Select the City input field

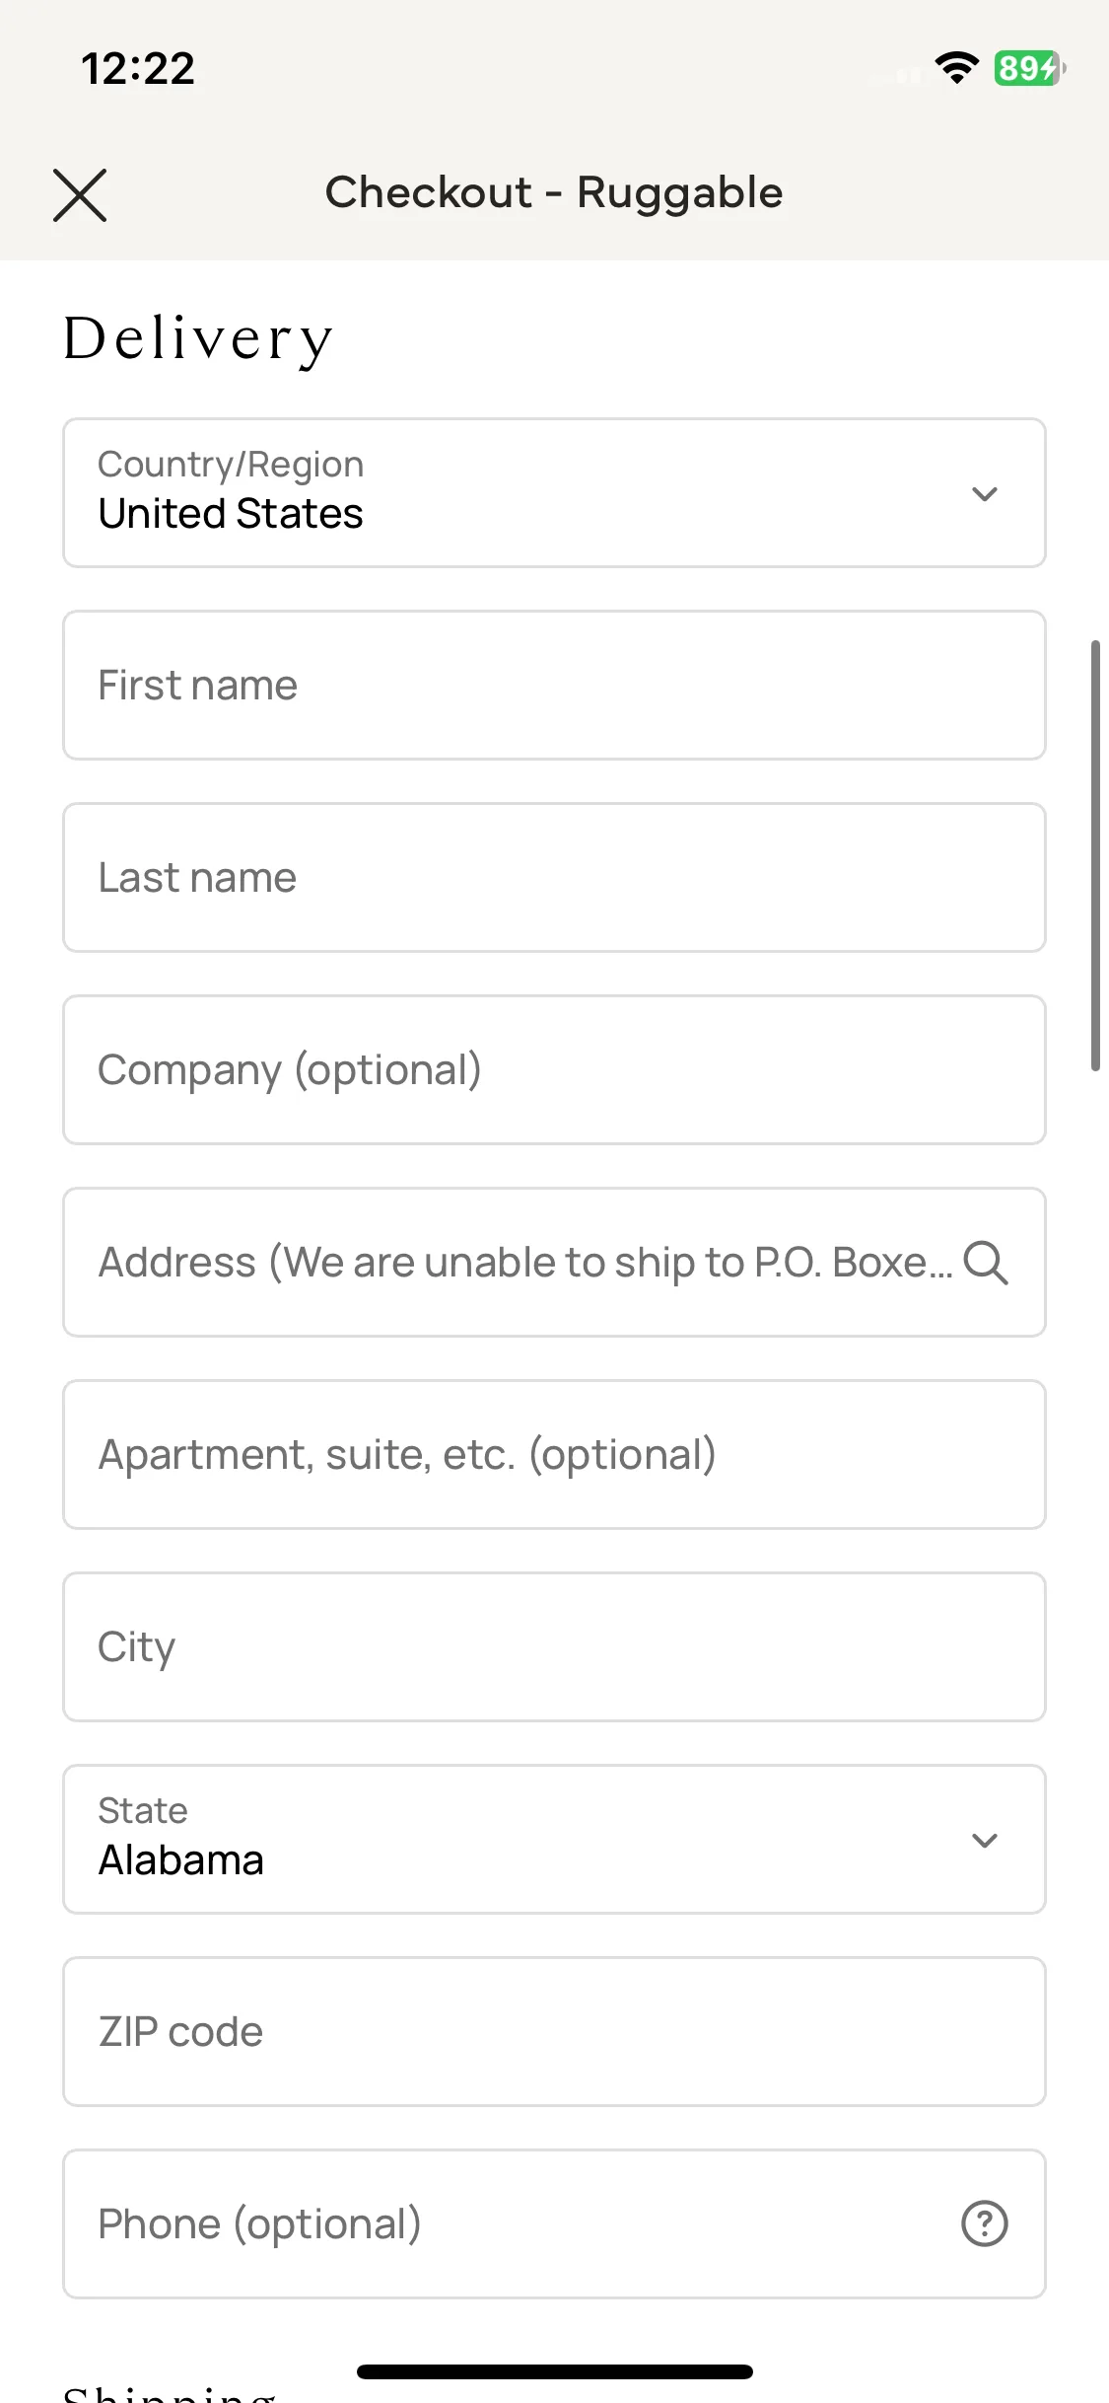pos(554,1647)
